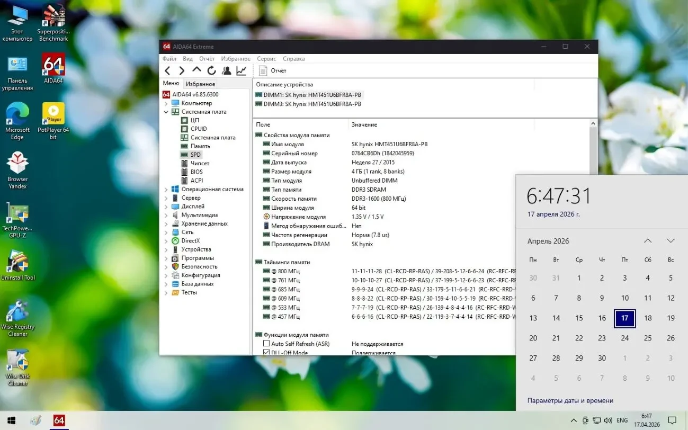Open Параметры даты и времени link
Viewport: 688px width, 430px height.
pos(571,400)
